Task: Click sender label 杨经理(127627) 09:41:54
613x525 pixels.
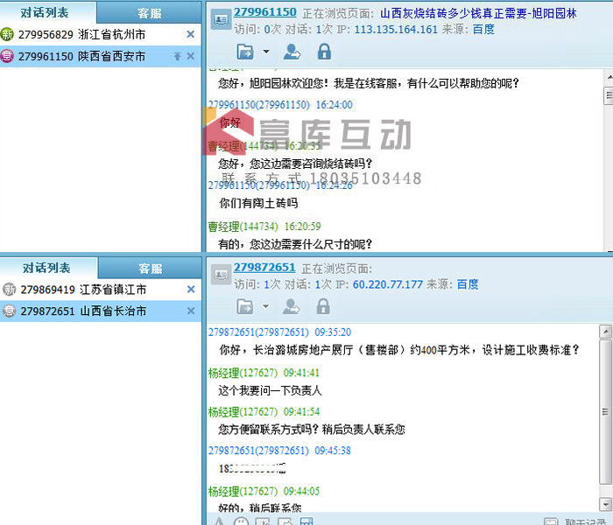Action: 264,412
